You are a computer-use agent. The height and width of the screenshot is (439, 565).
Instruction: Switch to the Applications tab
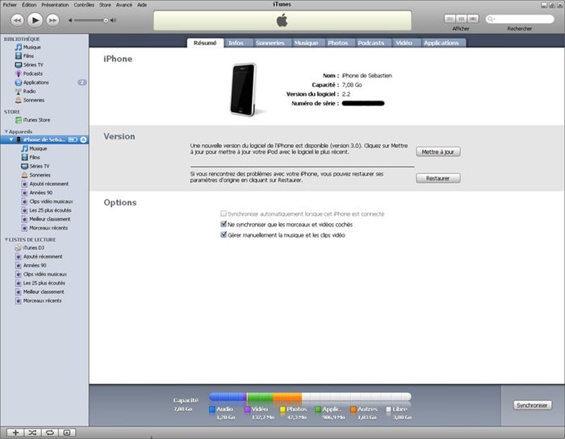(x=442, y=43)
